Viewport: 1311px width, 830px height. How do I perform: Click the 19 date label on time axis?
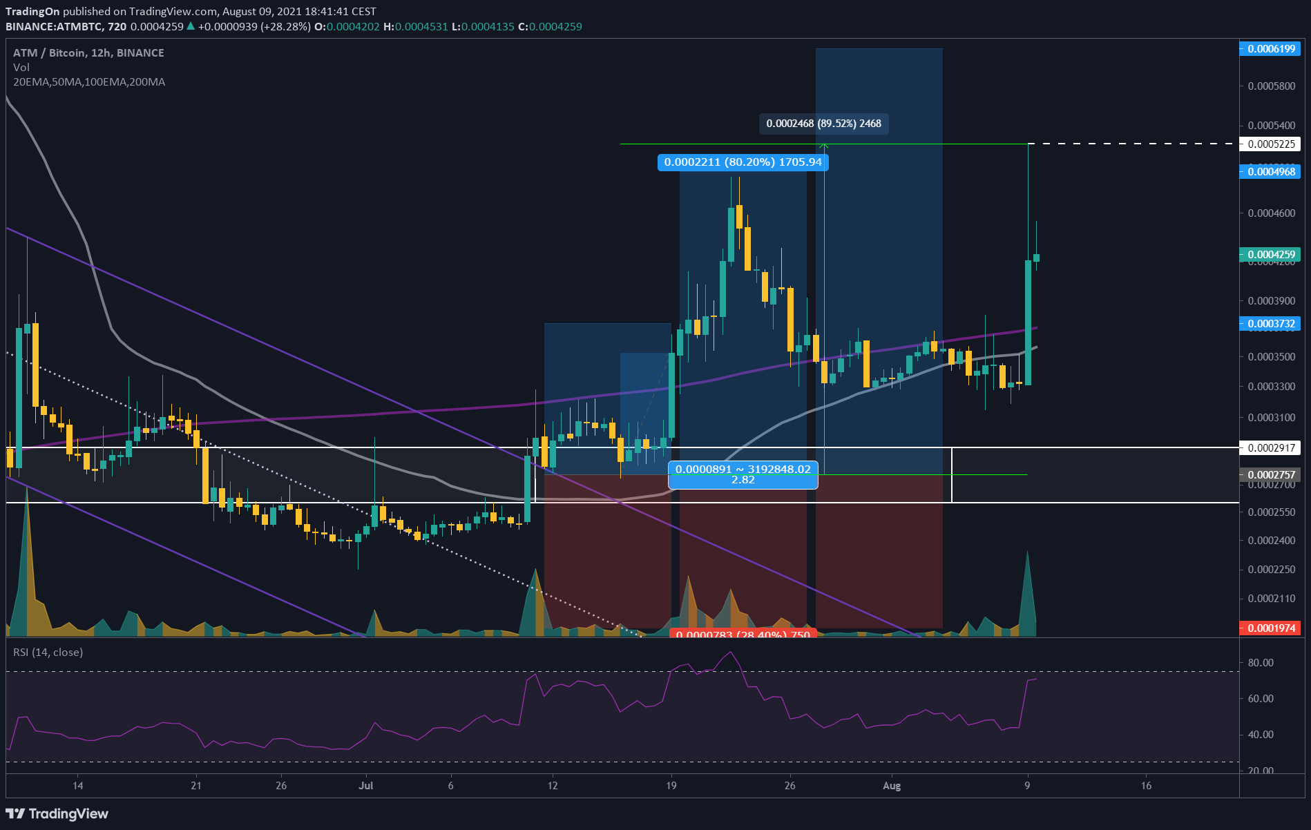[x=671, y=786]
